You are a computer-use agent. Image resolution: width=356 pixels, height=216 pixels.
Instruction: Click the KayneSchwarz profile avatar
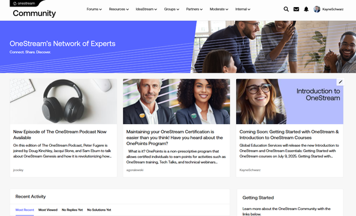click(317, 9)
